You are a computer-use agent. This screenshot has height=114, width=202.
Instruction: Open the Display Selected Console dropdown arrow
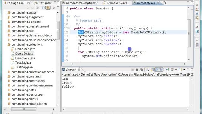pyautogui.click(x=176, y=70)
